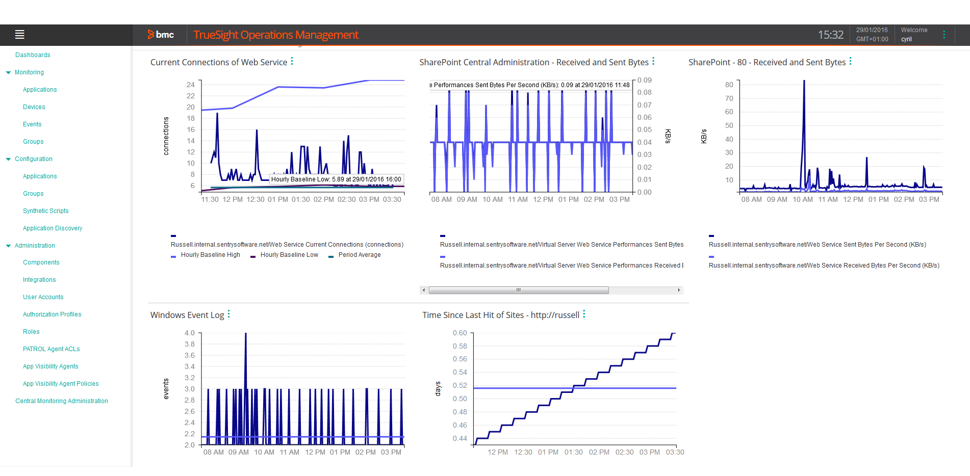The width and height of the screenshot is (970, 476).
Task: Click legend scrollbar right arrow
Action: (x=679, y=290)
